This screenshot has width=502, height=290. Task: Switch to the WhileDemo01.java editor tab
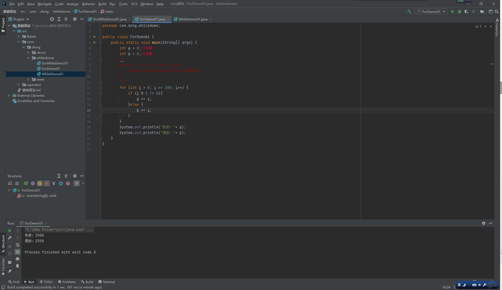193,19
